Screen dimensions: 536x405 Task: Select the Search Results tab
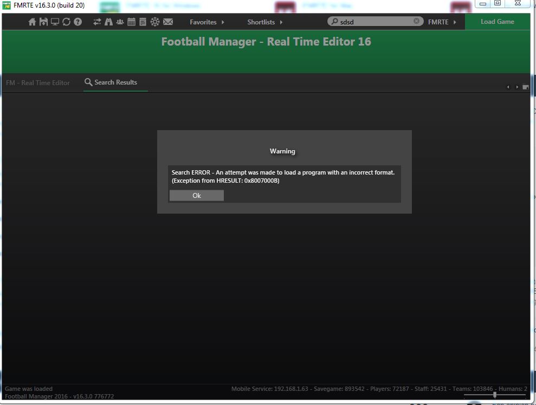click(115, 82)
